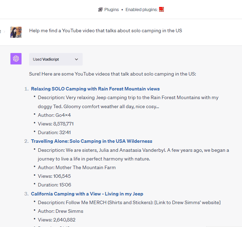Expand the Used VoxScript dropdown
242x227 pixels.
point(56,59)
